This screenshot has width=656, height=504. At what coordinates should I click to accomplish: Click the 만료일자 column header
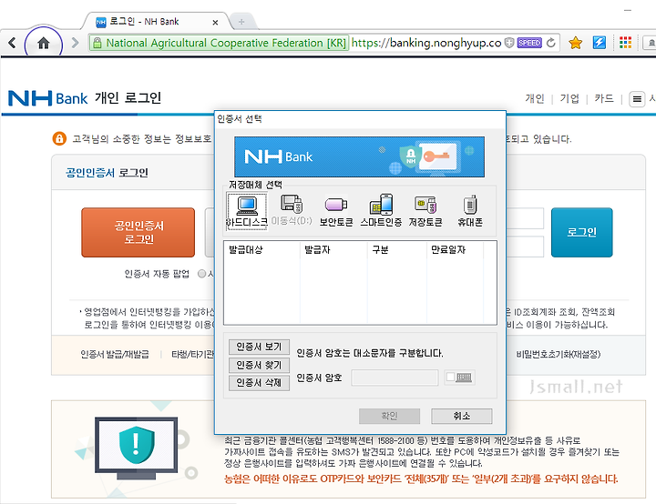point(456,250)
